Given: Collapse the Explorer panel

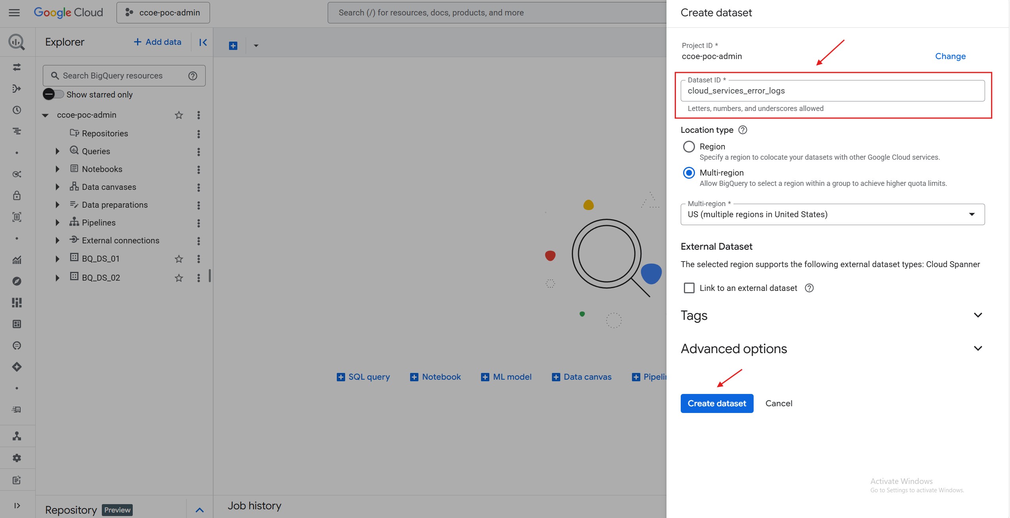Looking at the screenshot, I should click(203, 42).
